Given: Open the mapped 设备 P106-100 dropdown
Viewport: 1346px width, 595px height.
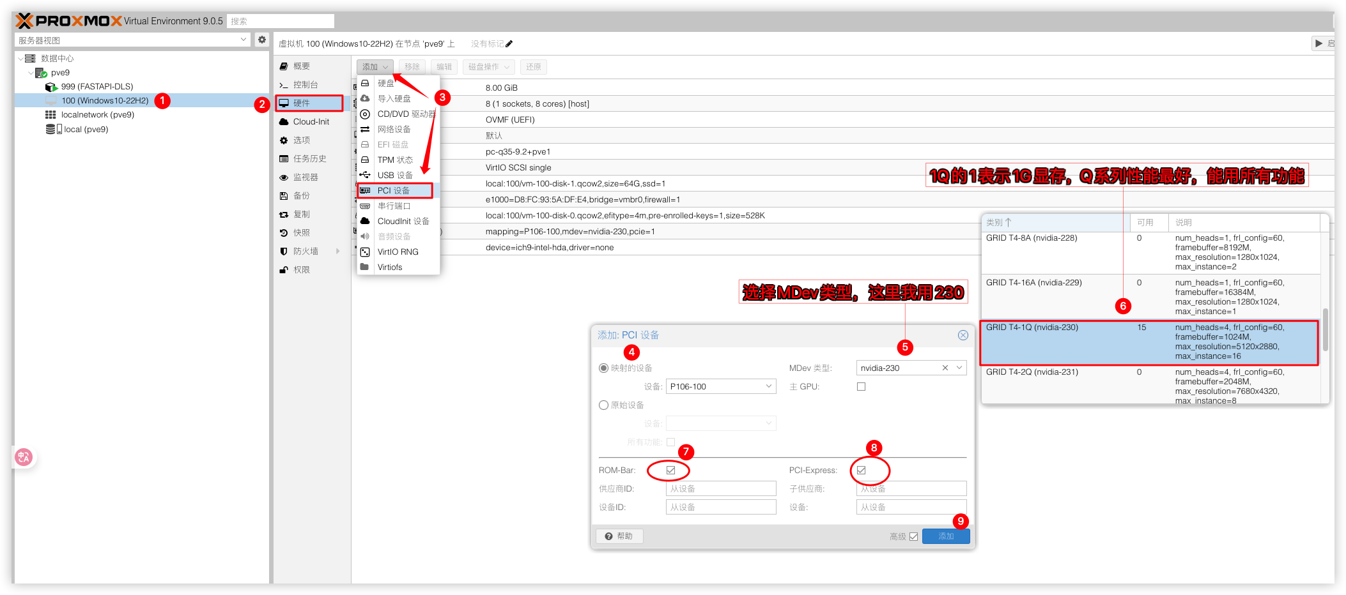Looking at the screenshot, I should tap(768, 386).
